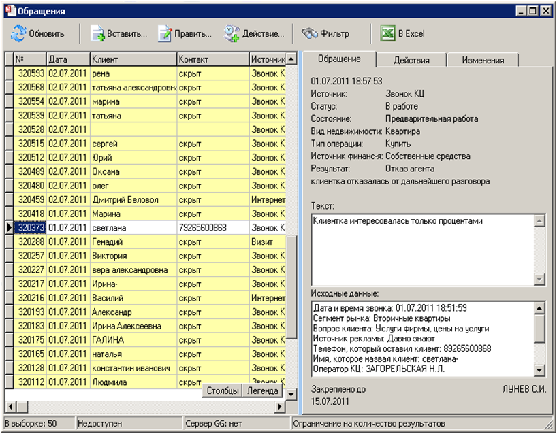Click the table scrollbar down arrow
The height and width of the screenshot is (434, 557).
(x=291, y=394)
